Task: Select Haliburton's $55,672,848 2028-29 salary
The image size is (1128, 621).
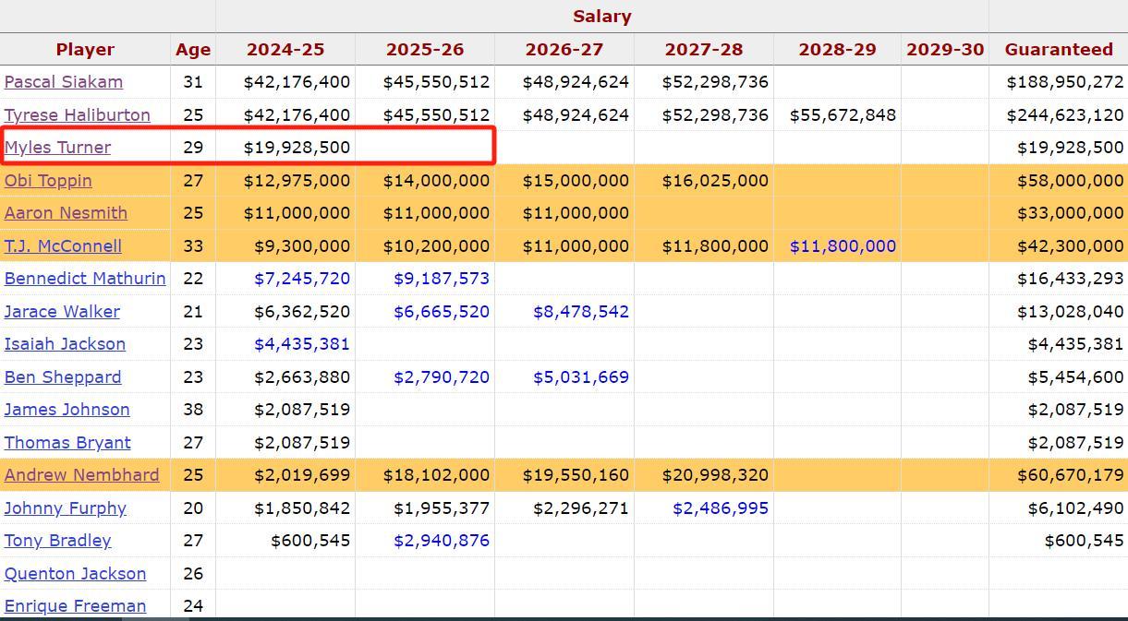Action: point(843,115)
